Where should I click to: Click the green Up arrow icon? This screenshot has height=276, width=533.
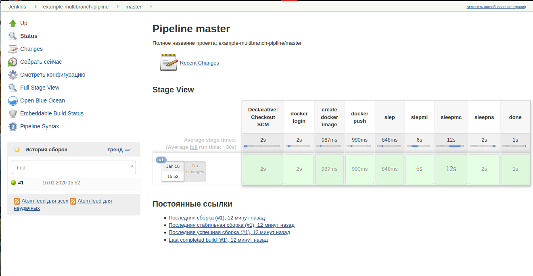[x=13, y=23]
